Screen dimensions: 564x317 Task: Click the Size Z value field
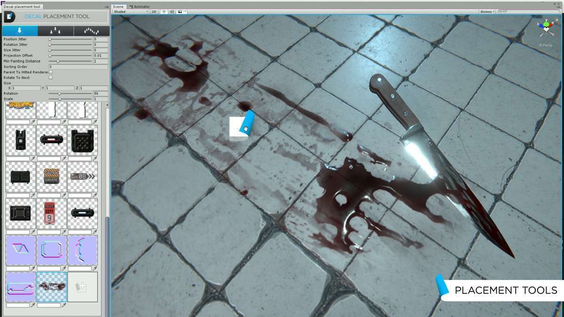[94, 88]
